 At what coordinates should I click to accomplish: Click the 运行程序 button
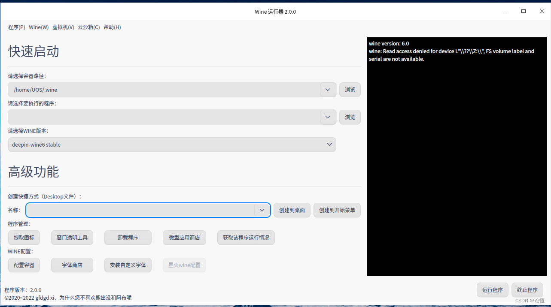pyautogui.click(x=493, y=290)
